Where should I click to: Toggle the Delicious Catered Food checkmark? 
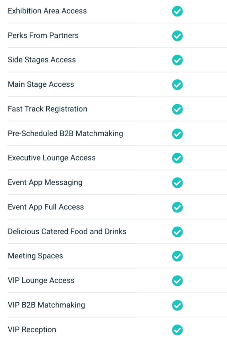coord(177,232)
